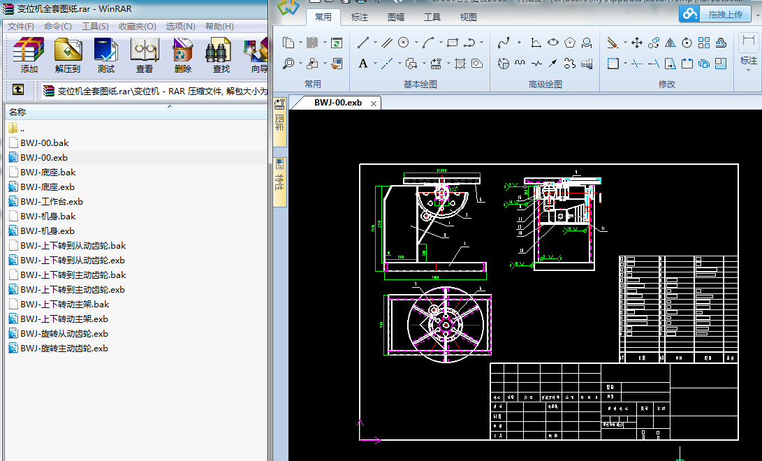Viewport: 762px width, 461px height.
Task: Switch to the 标注 ribbon tab
Action: 360,17
